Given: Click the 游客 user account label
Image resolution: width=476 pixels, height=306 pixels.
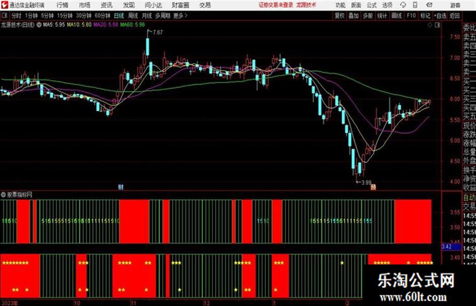Looking at the screenshot, I should click(455, 5).
